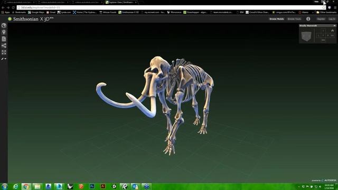This screenshot has width=338, height=190.
Task: Open the hotspot pin tool in sidebar
Action: tap(4, 32)
